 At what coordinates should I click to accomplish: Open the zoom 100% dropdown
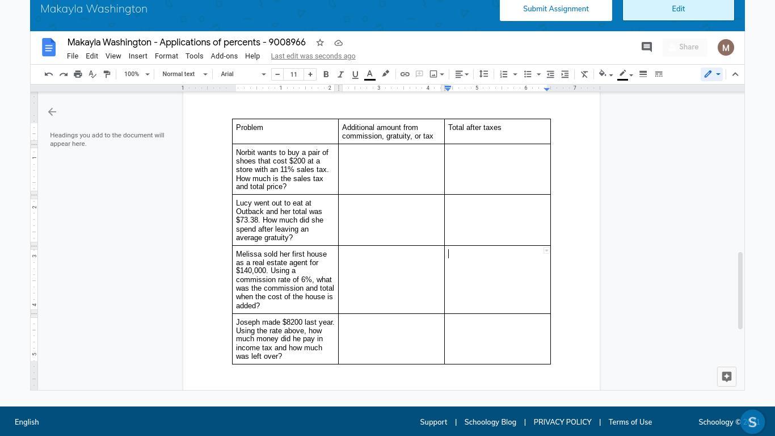click(x=136, y=74)
